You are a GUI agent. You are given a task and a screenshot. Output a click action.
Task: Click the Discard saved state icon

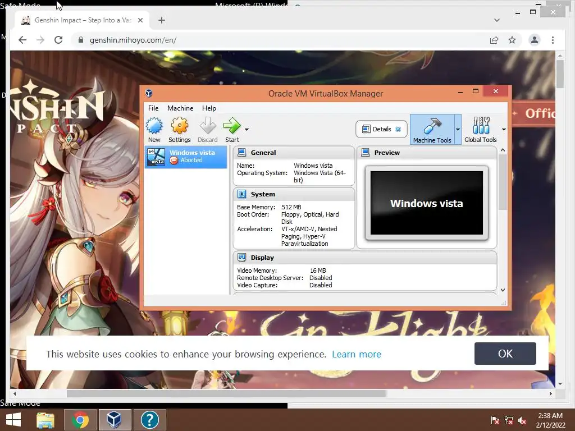(x=208, y=130)
